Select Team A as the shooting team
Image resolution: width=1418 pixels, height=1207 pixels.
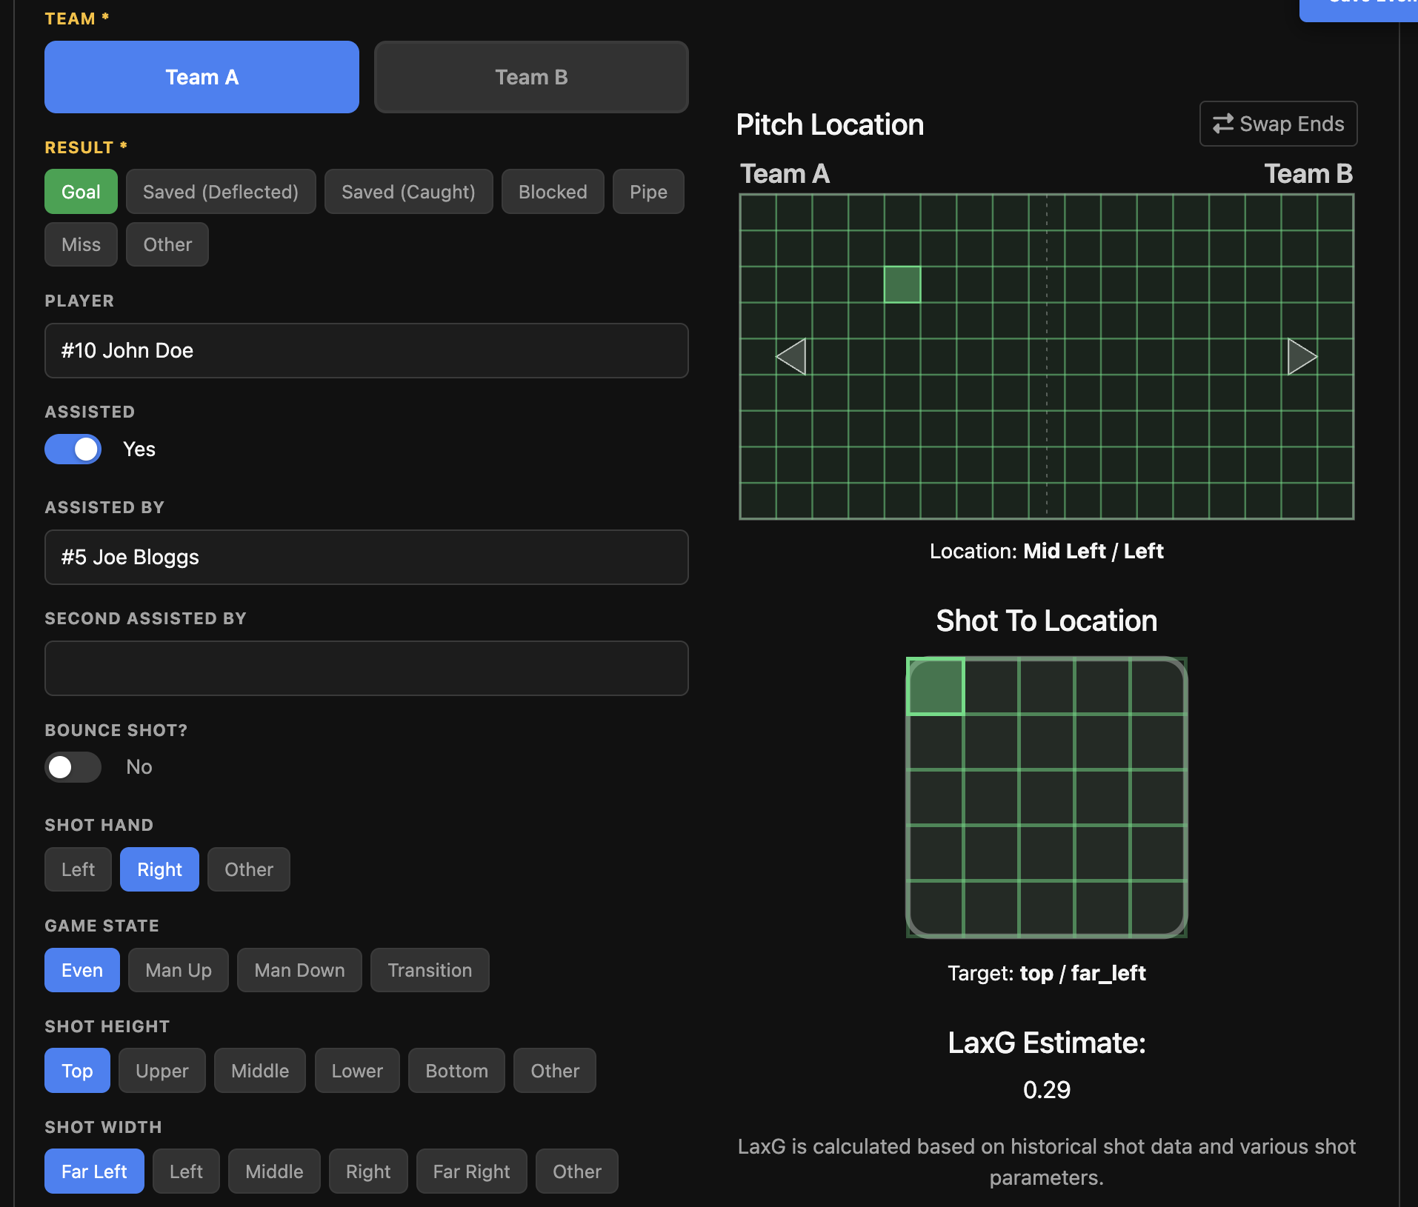(202, 77)
